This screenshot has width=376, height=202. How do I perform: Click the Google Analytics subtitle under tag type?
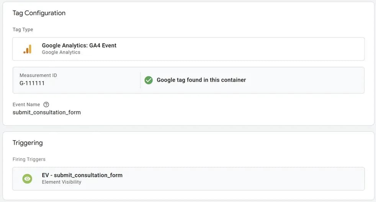pos(61,52)
